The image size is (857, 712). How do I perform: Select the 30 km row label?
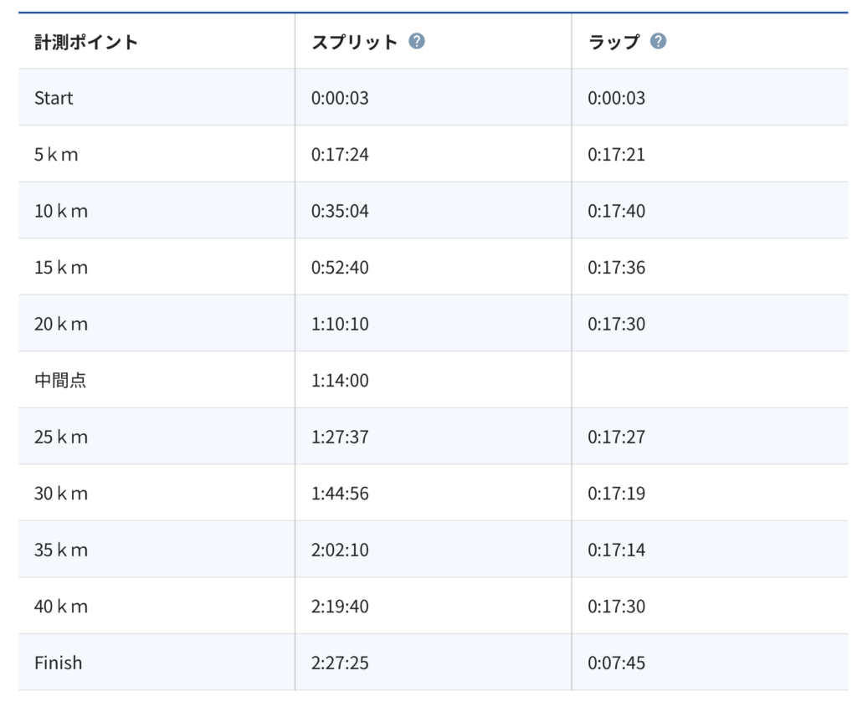60,494
